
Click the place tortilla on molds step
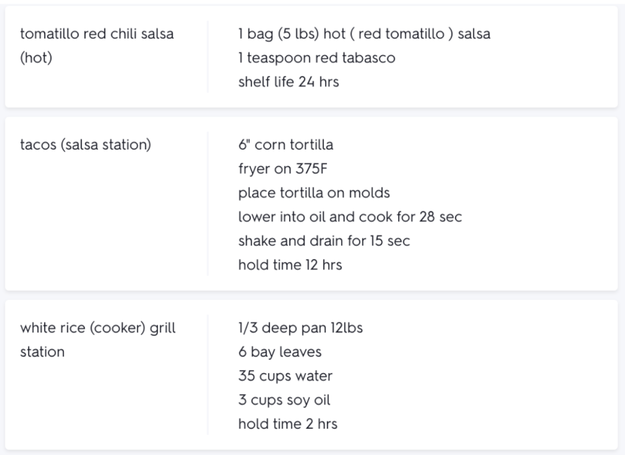tap(307, 193)
